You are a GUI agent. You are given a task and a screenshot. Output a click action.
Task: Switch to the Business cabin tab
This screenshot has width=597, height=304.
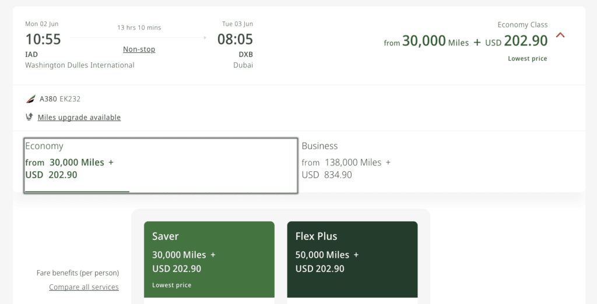click(438, 165)
